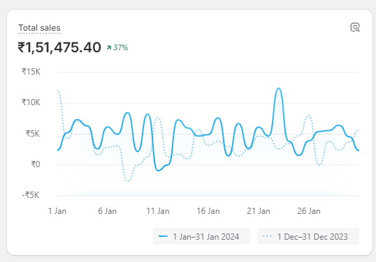Image resolution: width=376 pixels, height=262 pixels.
Task: Click the 21 Jan date label
Action: (259, 211)
